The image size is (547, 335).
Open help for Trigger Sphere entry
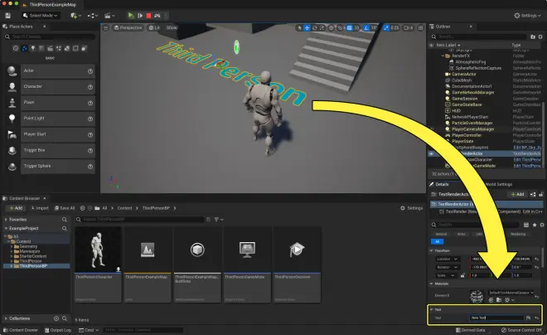pyautogui.click(x=90, y=167)
